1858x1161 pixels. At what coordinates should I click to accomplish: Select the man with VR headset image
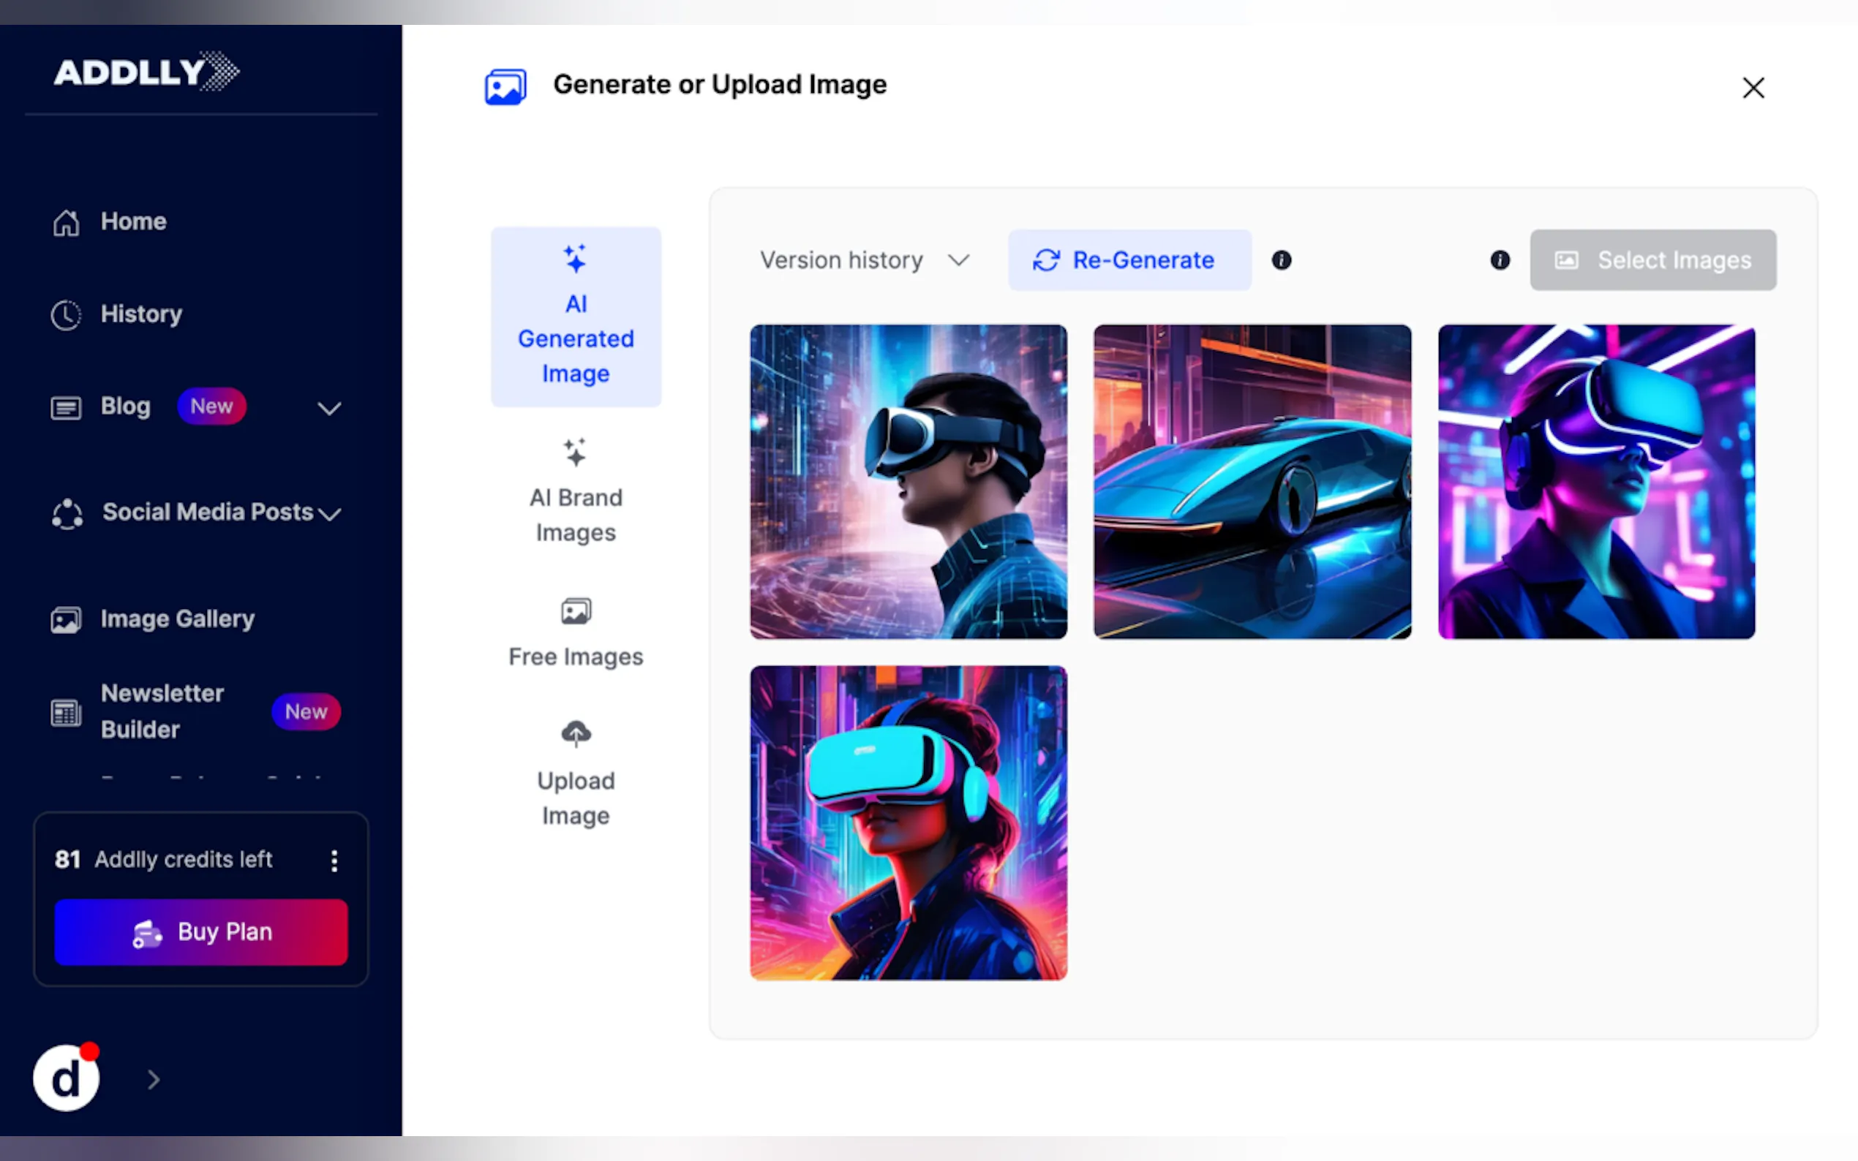(x=908, y=482)
